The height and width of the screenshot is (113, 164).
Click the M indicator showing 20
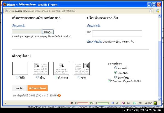115,103
